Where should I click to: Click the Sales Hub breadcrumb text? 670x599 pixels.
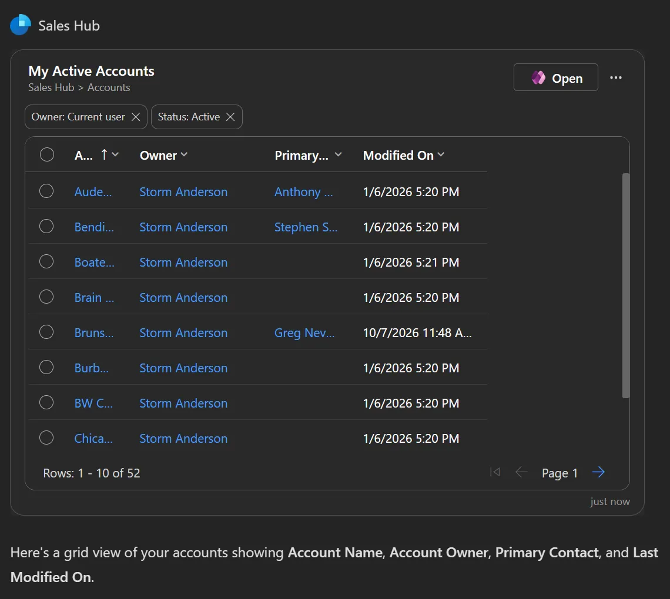[x=51, y=87]
